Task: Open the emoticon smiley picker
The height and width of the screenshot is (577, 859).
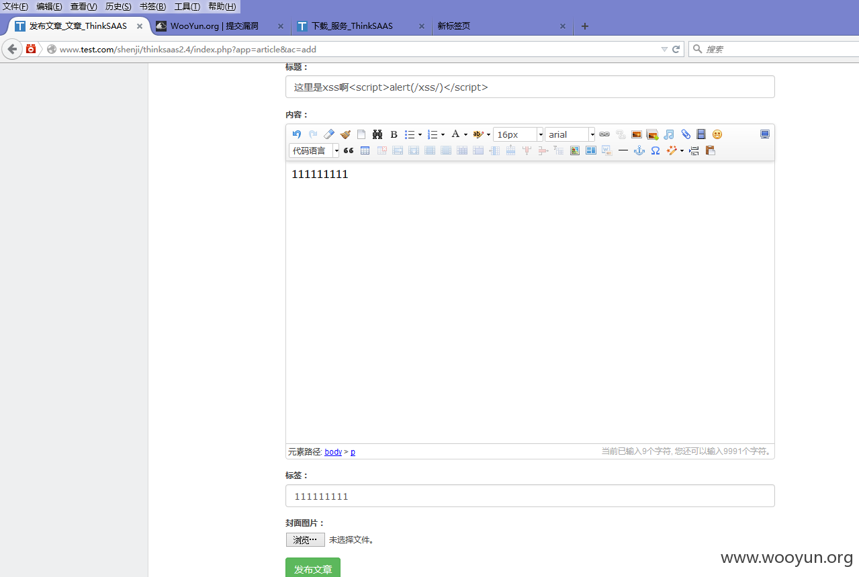Action: [717, 134]
